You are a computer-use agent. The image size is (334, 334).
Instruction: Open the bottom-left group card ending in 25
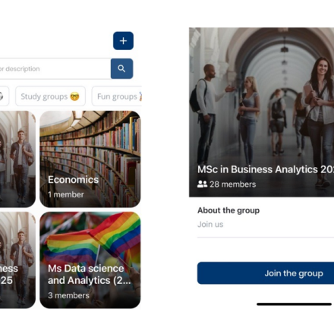(x=17, y=260)
